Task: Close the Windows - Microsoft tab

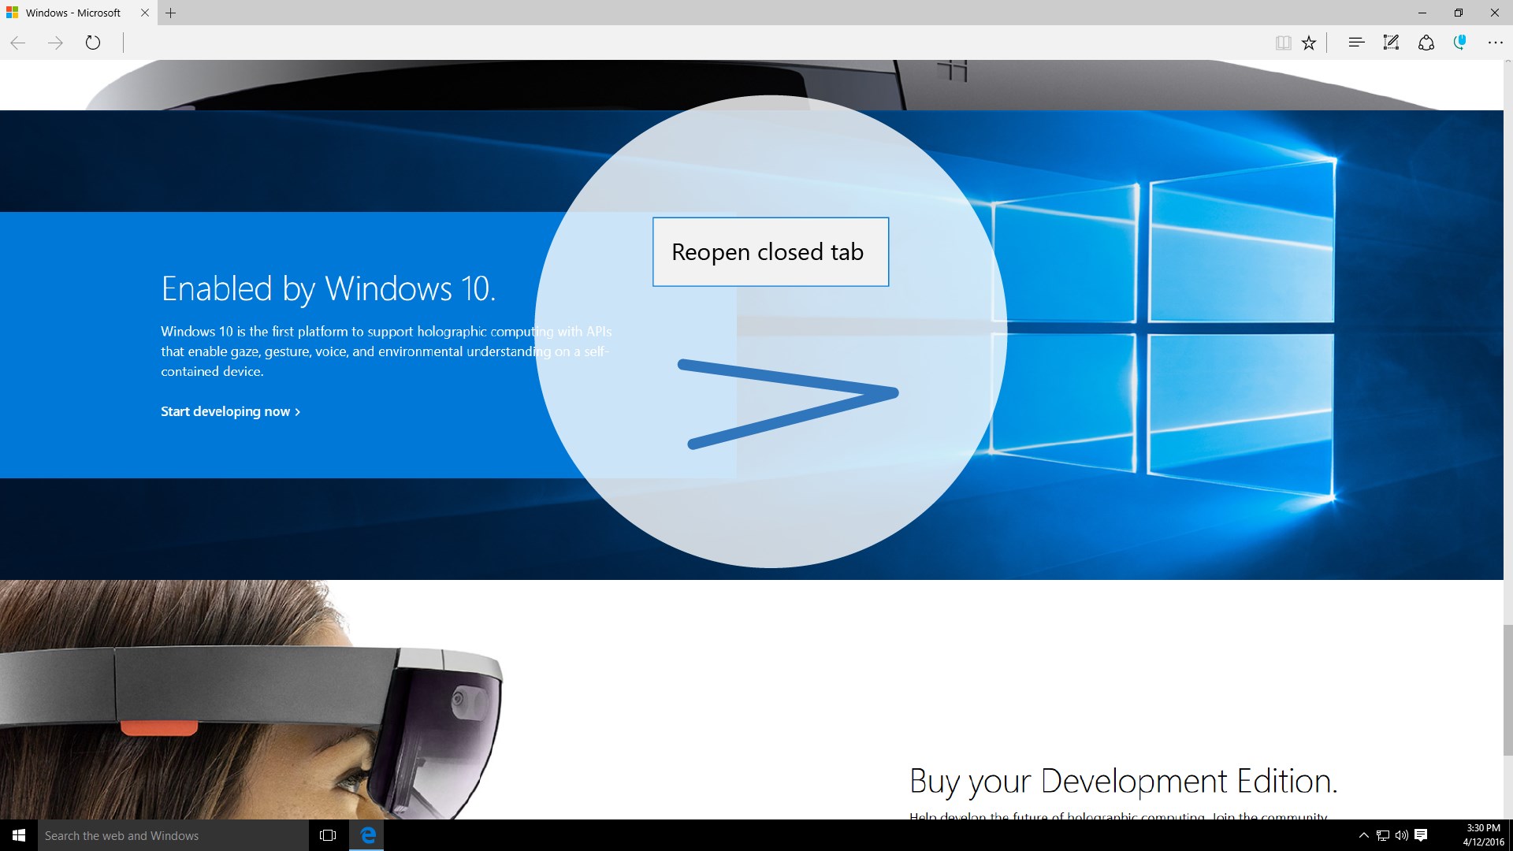Action: [x=144, y=13]
